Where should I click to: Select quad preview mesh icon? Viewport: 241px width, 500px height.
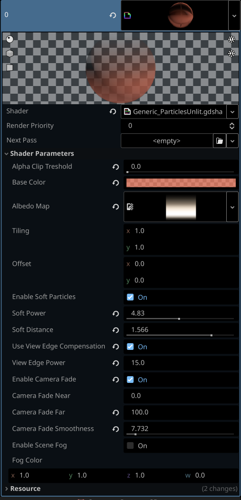click(x=10, y=67)
